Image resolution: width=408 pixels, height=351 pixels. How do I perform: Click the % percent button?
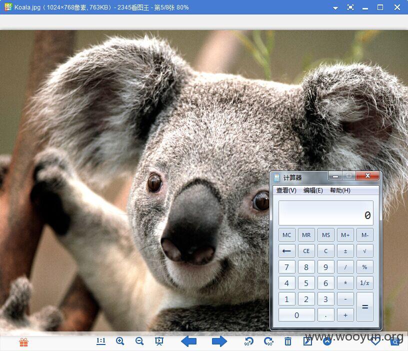[365, 267]
